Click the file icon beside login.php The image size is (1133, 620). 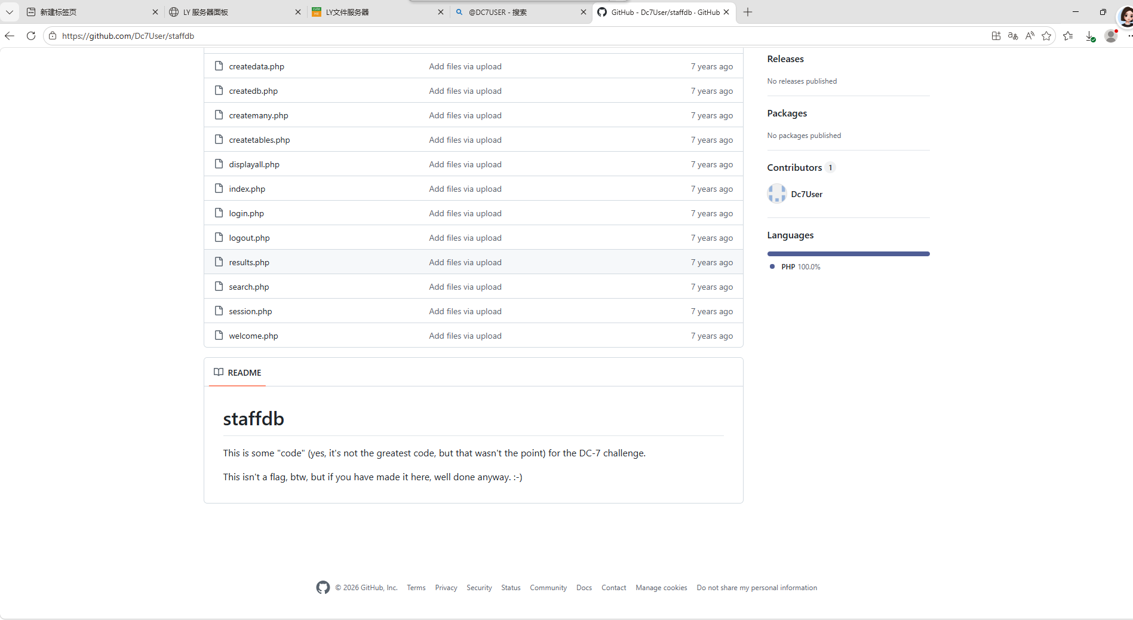219,213
